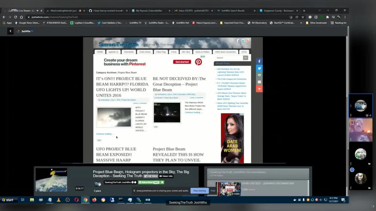Image resolution: width=376 pixels, height=211 pixels.
Task: Click the Date Arab Women ad
Action: pos(232,138)
